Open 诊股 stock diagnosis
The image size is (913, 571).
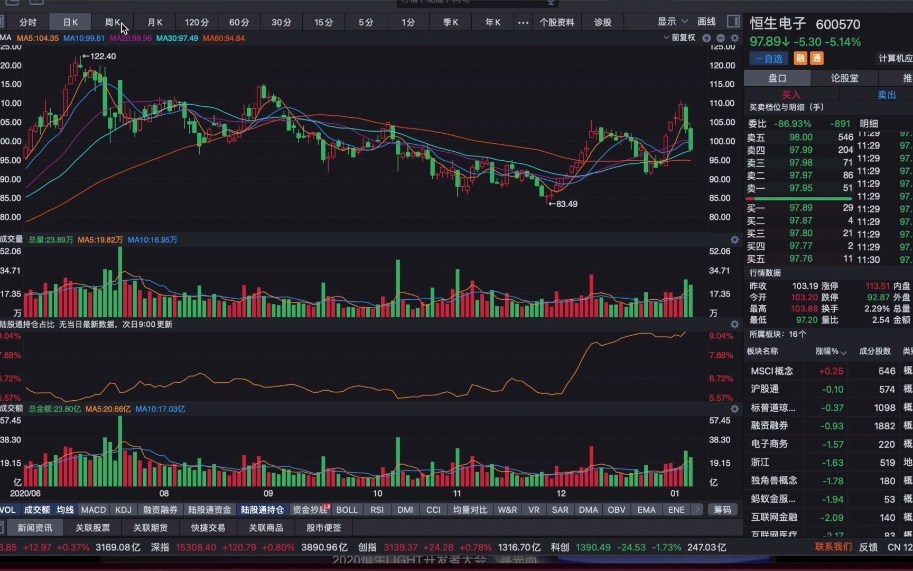603,22
